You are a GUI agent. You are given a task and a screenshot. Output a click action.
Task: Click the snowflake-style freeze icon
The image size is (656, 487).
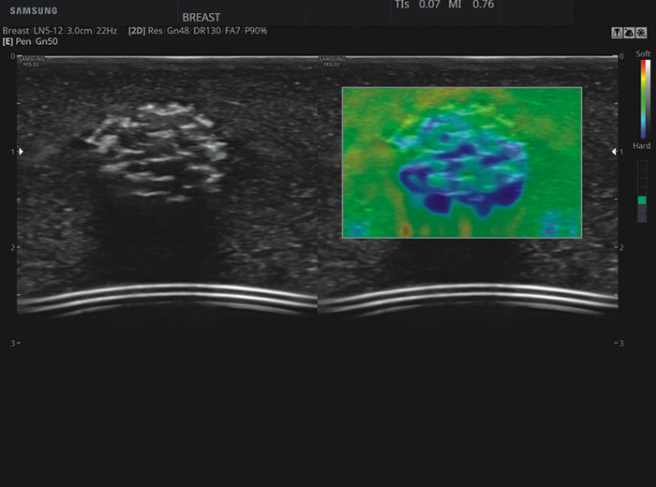coord(641,33)
